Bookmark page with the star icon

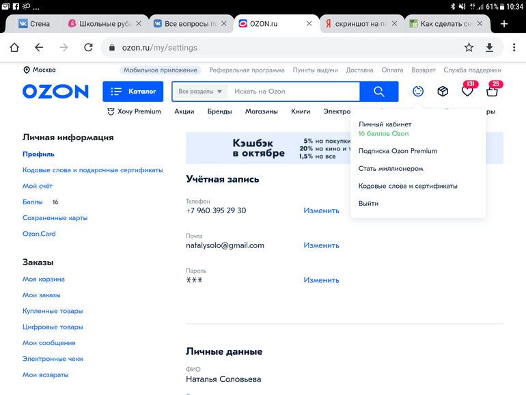pyautogui.click(x=469, y=48)
